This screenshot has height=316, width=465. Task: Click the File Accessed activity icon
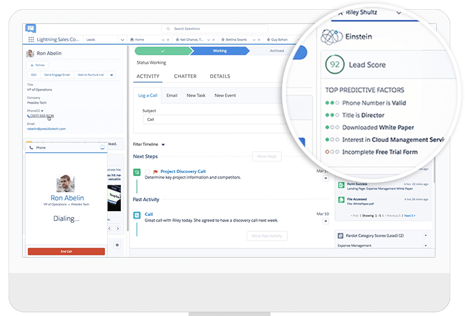pos(341,199)
